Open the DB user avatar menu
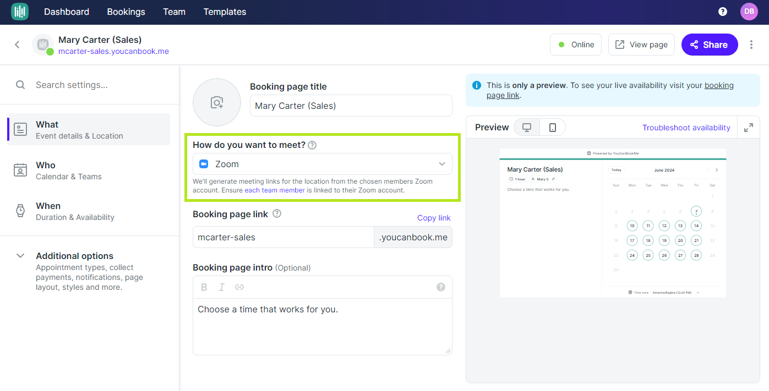Screen dimensions: 769x391 click(x=749, y=12)
